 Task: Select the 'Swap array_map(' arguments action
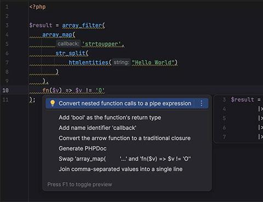[x=125, y=159]
